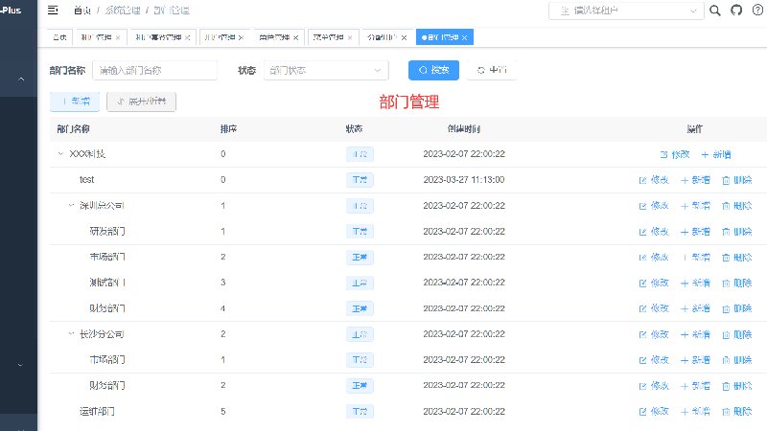Delete the 研发部门 row
Screen dimensions: 767x431
click(736, 232)
